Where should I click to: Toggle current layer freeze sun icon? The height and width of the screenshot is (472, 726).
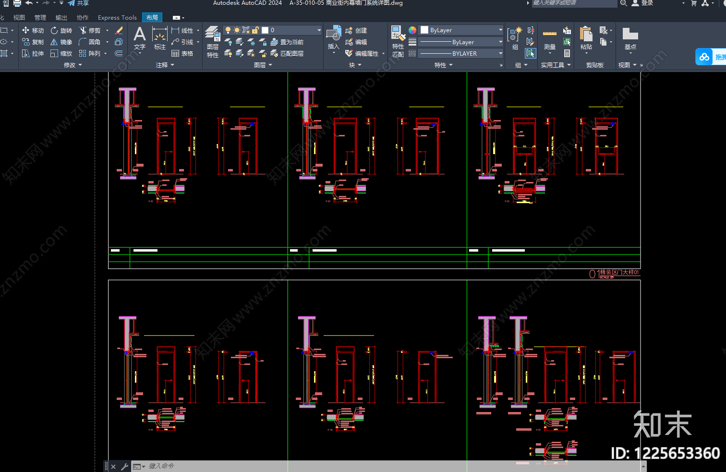click(x=237, y=30)
